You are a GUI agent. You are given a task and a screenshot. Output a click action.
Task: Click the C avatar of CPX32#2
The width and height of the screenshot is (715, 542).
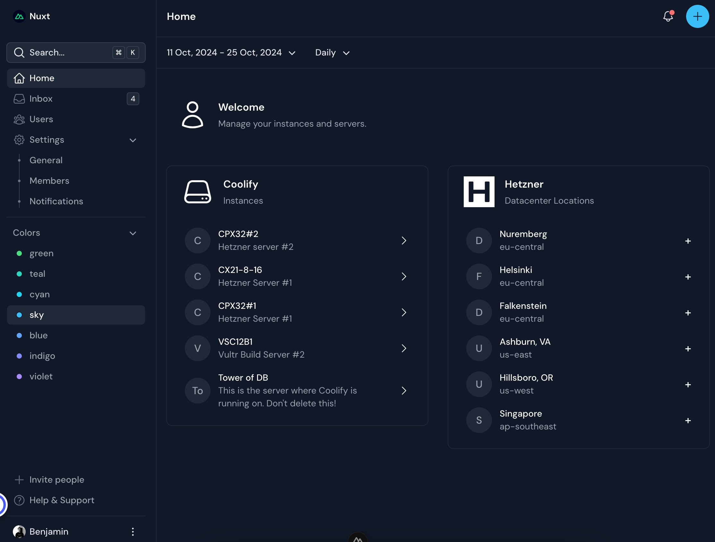[x=197, y=240]
